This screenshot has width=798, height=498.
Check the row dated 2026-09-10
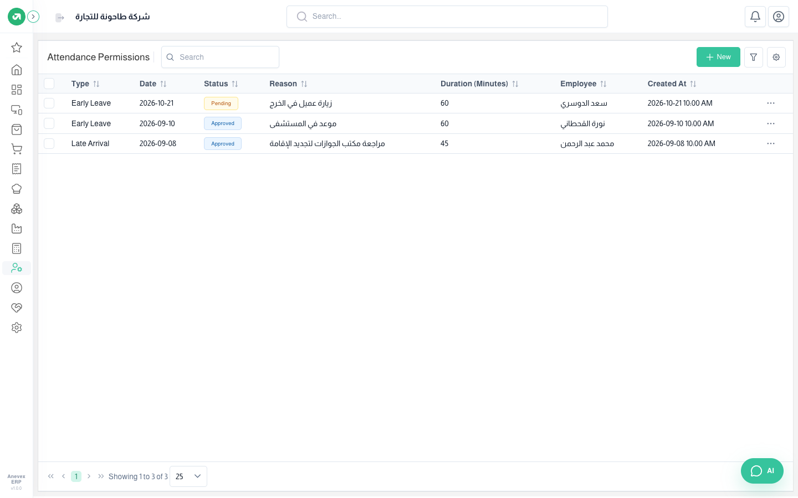(49, 123)
